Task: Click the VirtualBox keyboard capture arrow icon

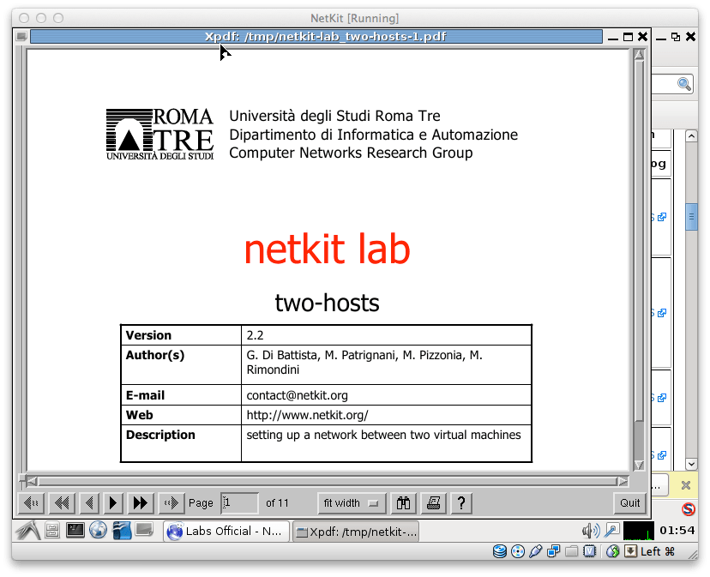Action: [630, 551]
